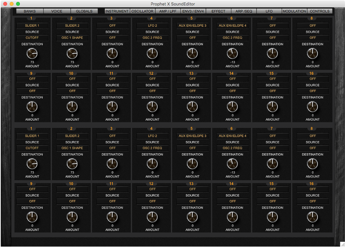Click the green fullscreen window button
The image size is (345, 247).
coord(18,4)
